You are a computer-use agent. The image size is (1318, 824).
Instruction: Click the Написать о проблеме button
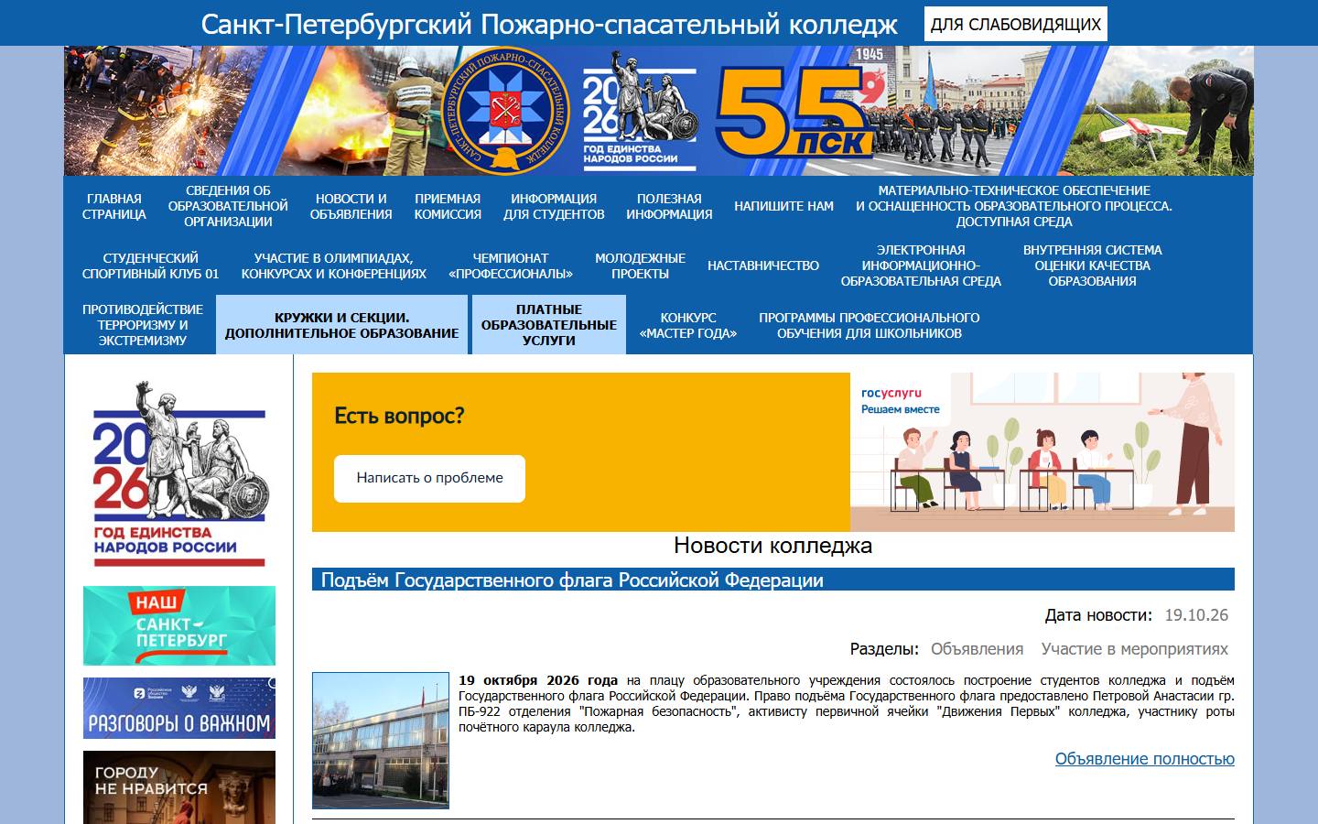(x=429, y=478)
